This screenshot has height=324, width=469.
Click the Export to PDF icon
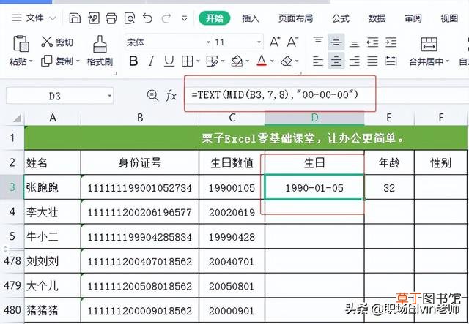[93, 18]
